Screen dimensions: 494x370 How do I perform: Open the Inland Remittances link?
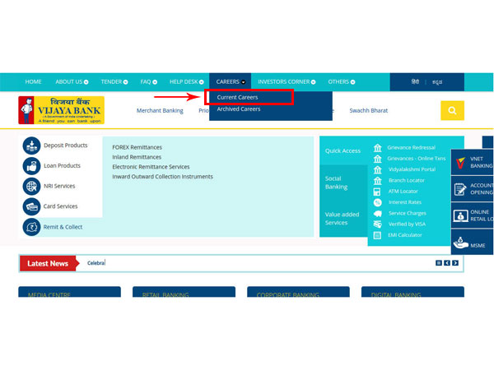(137, 157)
